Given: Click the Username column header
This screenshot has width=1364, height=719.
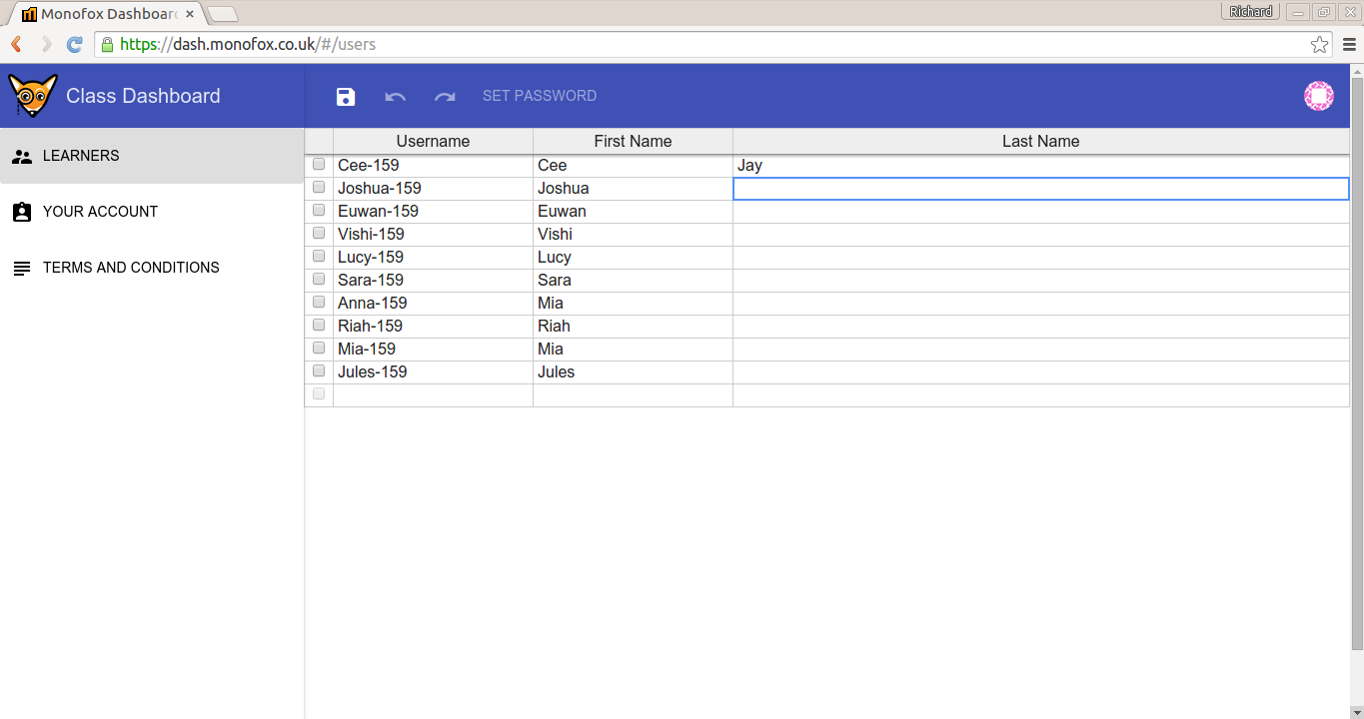Looking at the screenshot, I should [433, 141].
